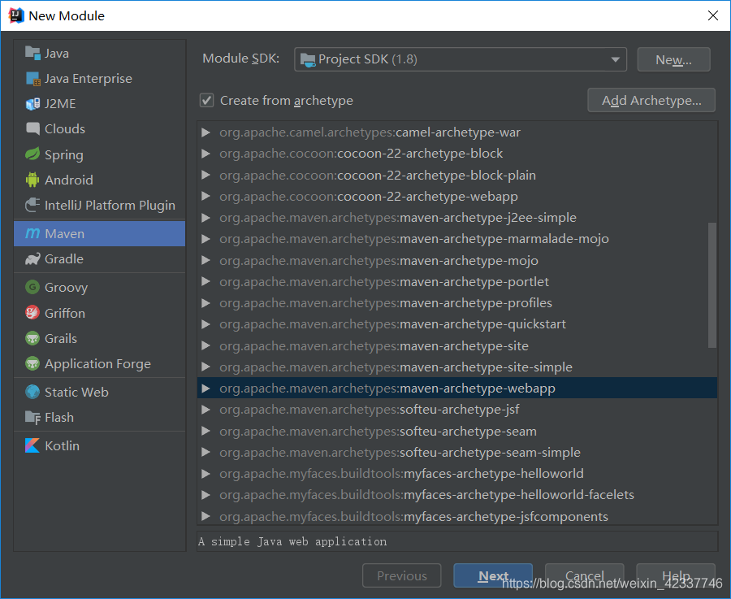Click the Next button
The height and width of the screenshot is (599, 731).
[x=493, y=575]
